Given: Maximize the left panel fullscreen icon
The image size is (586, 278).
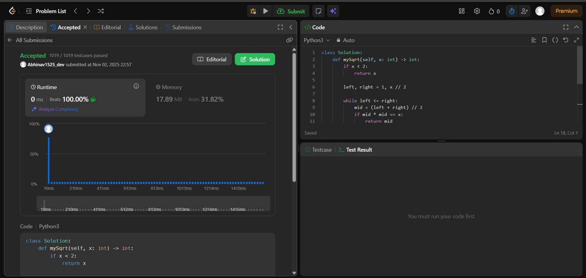Looking at the screenshot, I should [x=280, y=27].
